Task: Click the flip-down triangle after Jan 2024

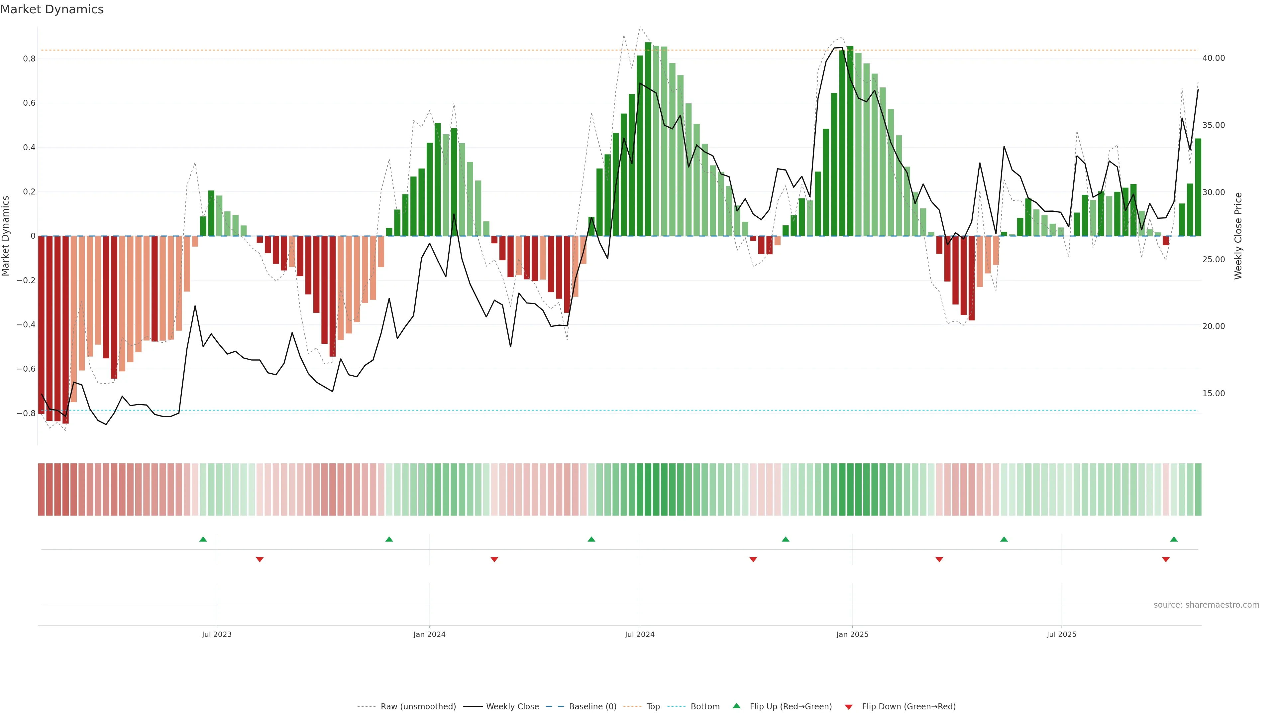Action: pyautogui.click(x=494, y=559)
